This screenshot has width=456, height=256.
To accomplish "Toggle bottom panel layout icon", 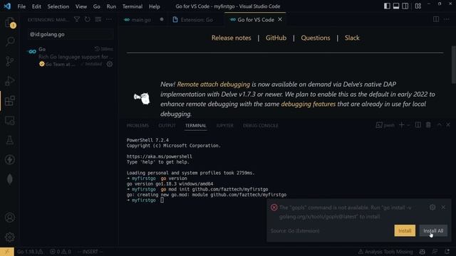I will (x=396, y=6).
